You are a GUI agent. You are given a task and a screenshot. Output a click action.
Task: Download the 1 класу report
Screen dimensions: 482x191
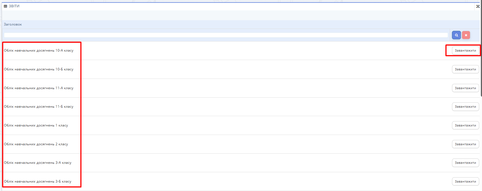click(465, 125)
